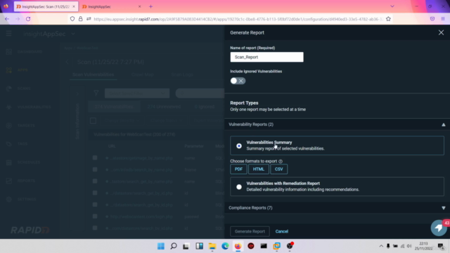The width and height of the screenshot is (450, 253).
Task: Select the 274 Vulnerabilities filter tab
Action: click(x=114, y=107)
